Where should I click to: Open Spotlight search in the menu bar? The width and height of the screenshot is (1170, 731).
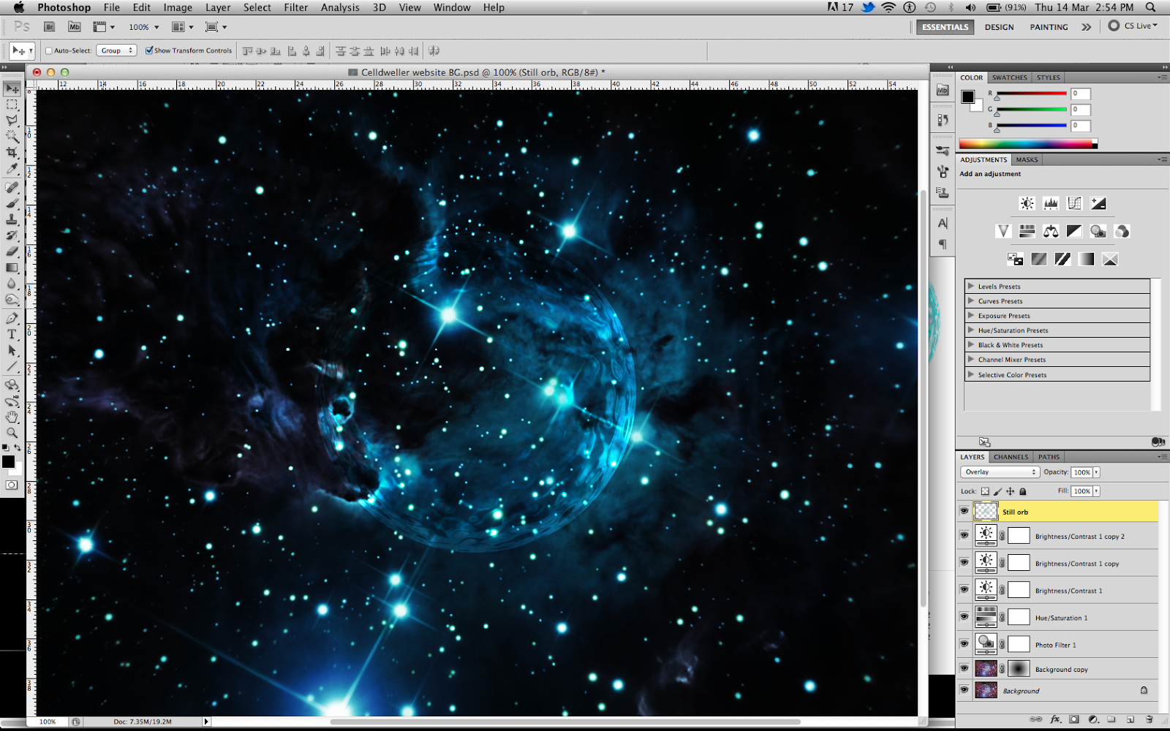[1151, 7]
